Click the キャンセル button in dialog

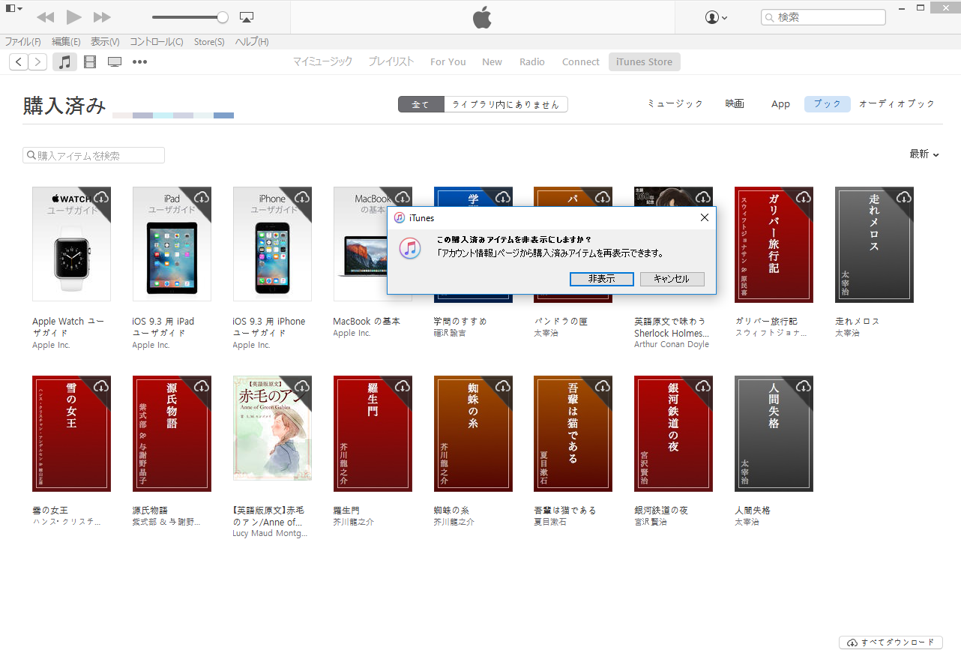pos(672,279)
